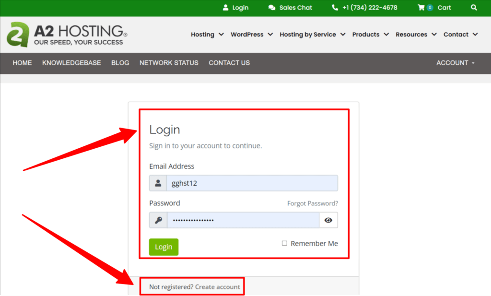Image resolution: width=491 pixels, height=296 pixels.
Task: Click the person icon next to Login
Action: coord(225,8)
